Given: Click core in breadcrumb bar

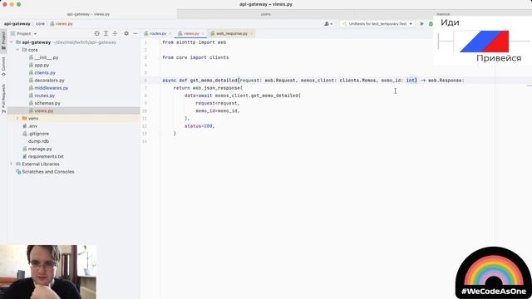Looking at the screenshot, I should point(41,24).
